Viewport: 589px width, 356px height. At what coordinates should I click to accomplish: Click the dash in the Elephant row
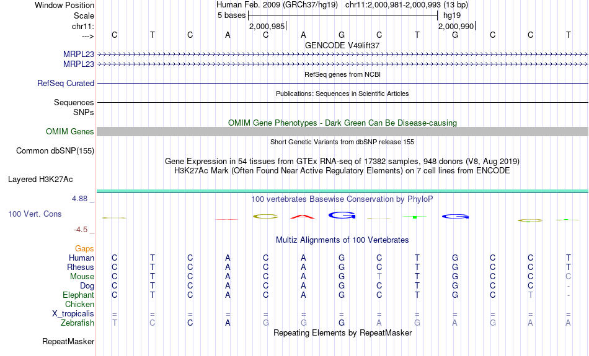[x=569, y=295]
